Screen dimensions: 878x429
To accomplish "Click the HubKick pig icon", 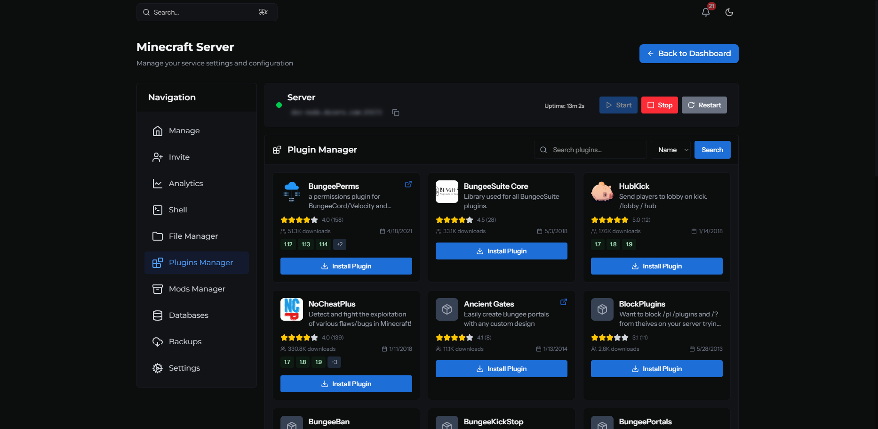I will (602, 192).
